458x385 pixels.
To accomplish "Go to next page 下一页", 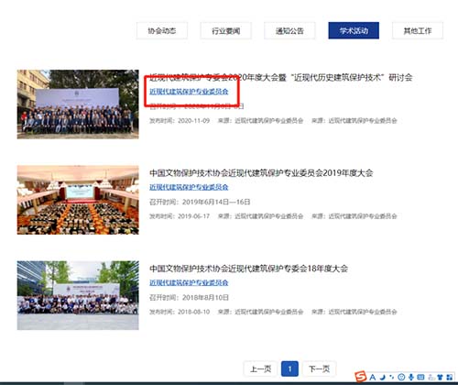I will point(319,368).
